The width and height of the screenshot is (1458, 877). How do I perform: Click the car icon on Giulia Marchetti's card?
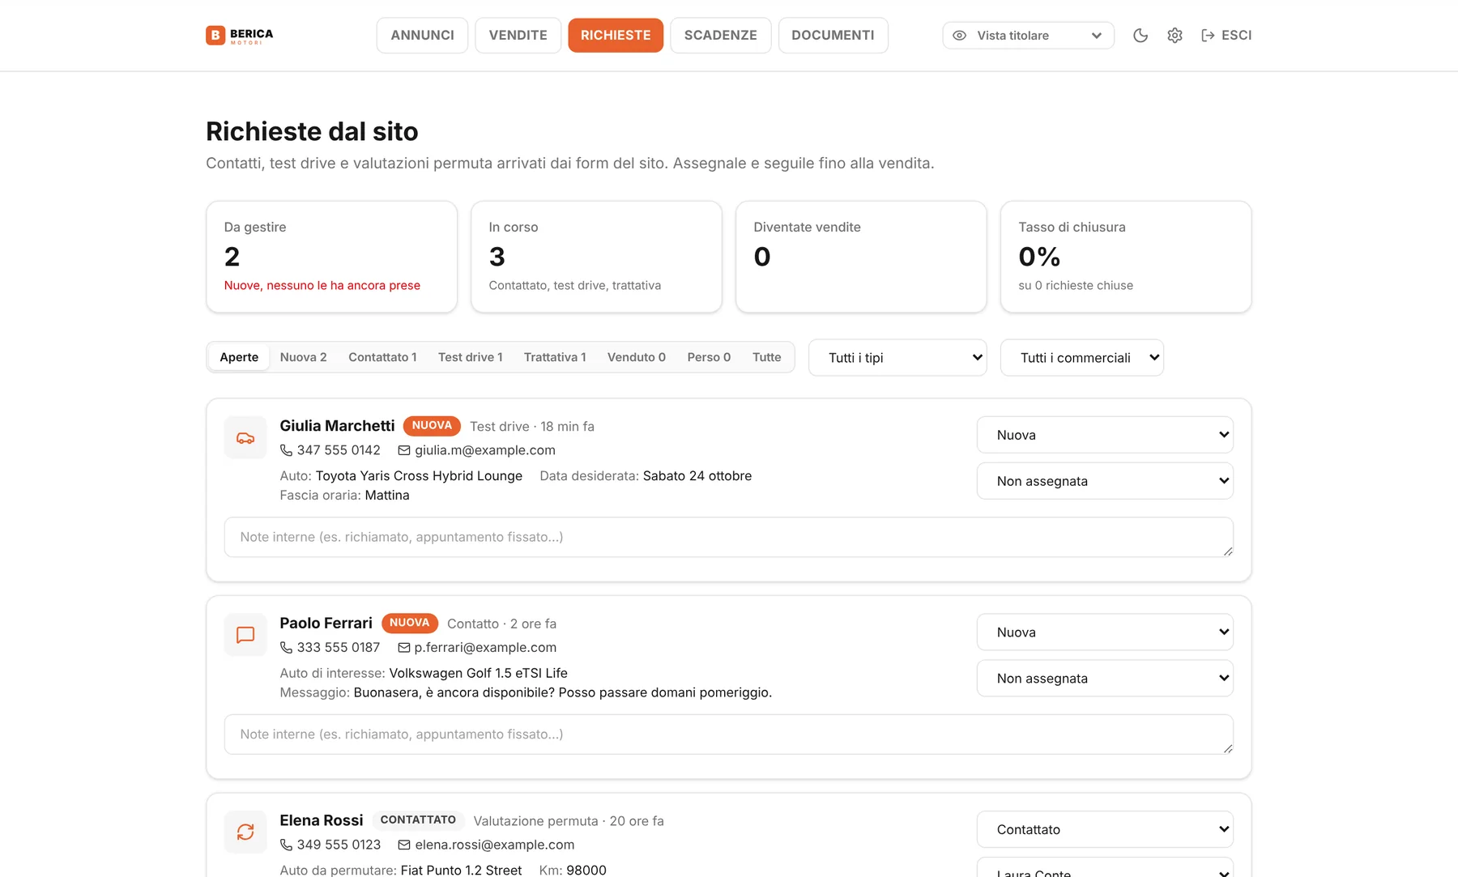(x=245, y=437)
